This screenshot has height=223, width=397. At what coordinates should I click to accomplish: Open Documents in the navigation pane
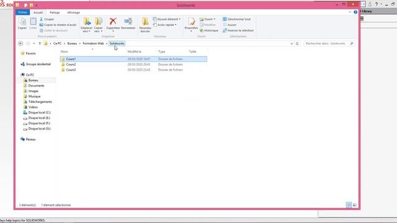(x=33, y=85)
